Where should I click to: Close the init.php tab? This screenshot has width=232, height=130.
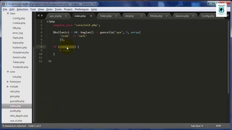(x=141, y=16)
